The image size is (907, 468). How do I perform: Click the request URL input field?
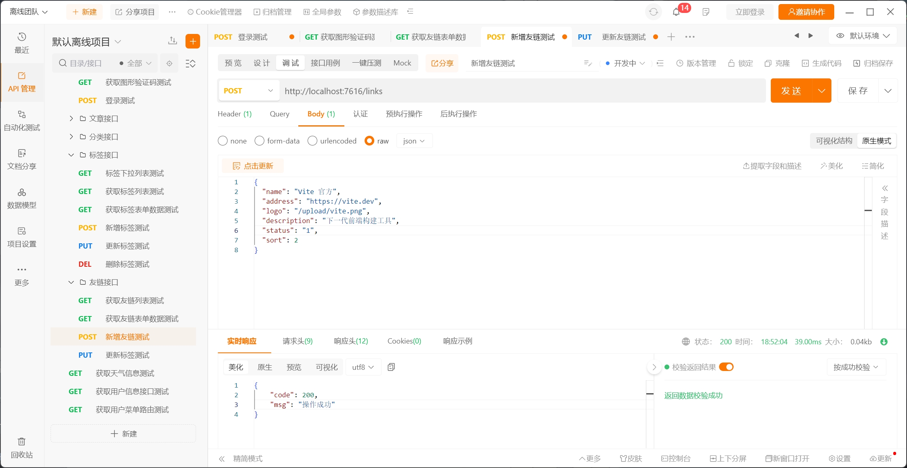(x=521, y=91)
